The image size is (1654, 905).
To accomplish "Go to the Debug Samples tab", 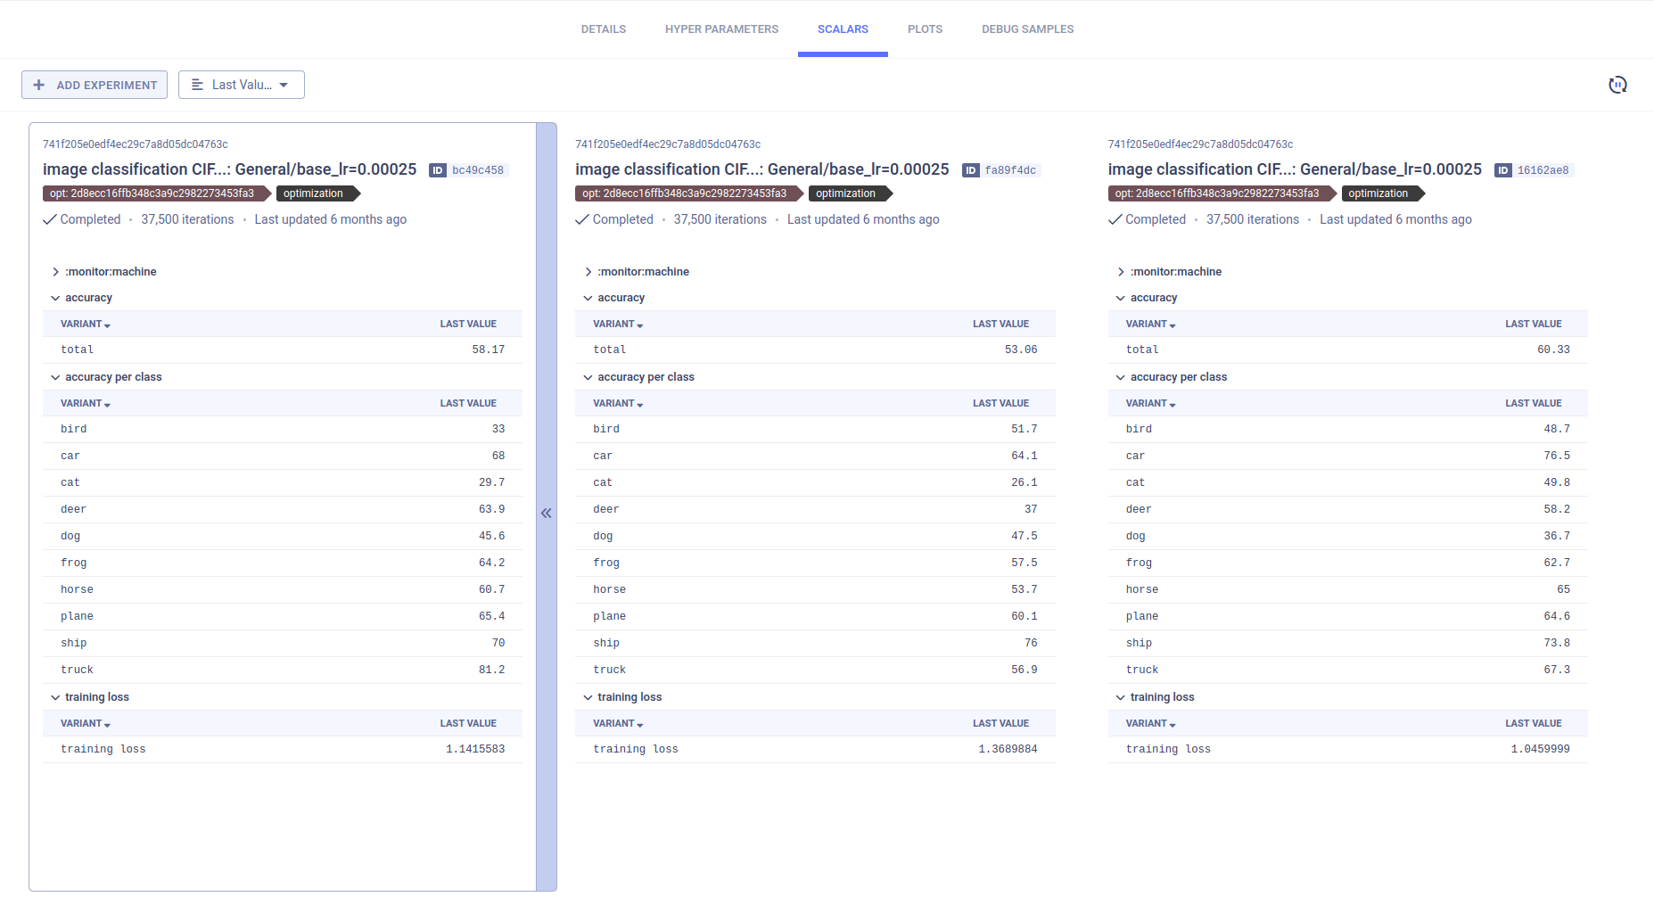I will [x=1027, y=29].
